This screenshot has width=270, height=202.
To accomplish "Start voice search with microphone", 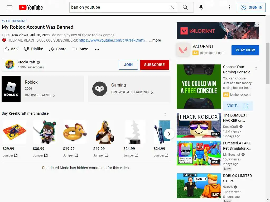I will tap(201, 7).
